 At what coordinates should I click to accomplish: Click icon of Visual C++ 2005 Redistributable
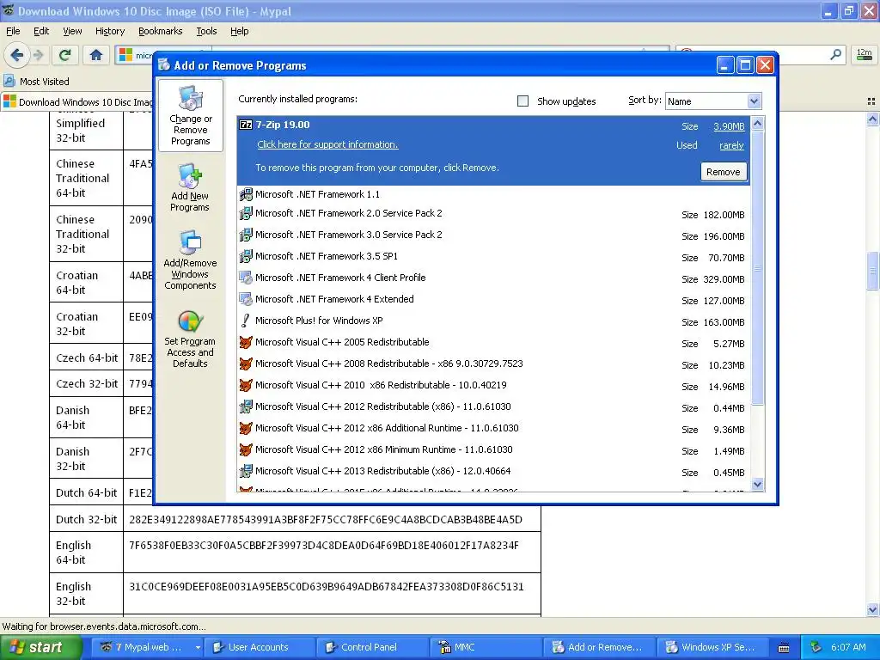point(246,342)
